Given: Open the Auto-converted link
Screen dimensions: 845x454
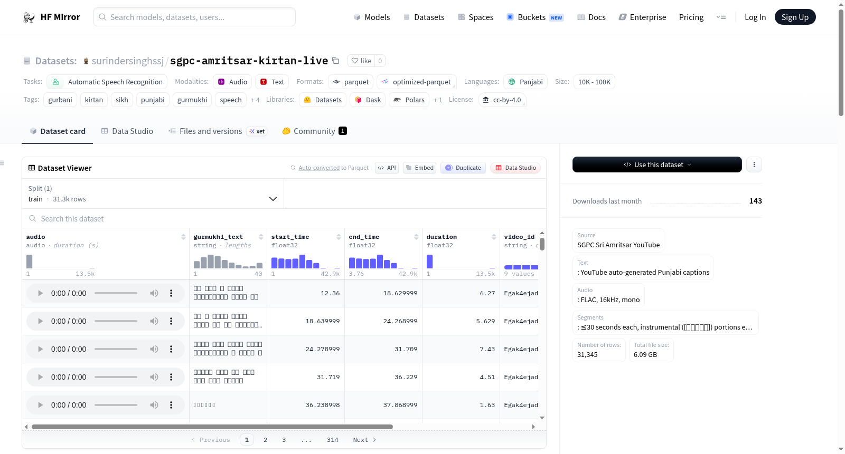Looking at the screenshot, I should pos(319,168).
